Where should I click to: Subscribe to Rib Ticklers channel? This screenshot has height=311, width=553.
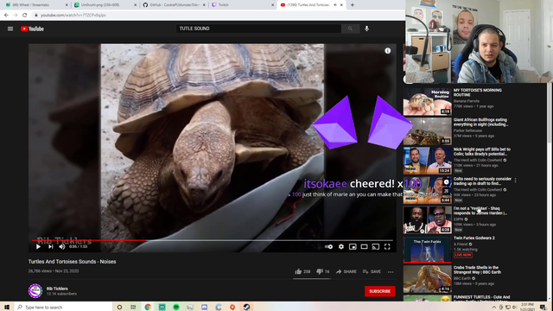(380, 291)
